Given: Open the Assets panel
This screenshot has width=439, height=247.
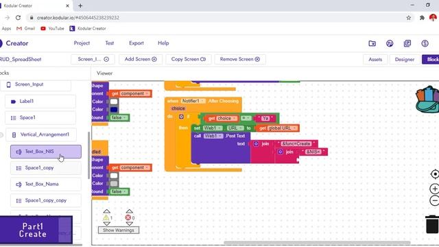Looking at the screenshot, I should coord(375,60).
